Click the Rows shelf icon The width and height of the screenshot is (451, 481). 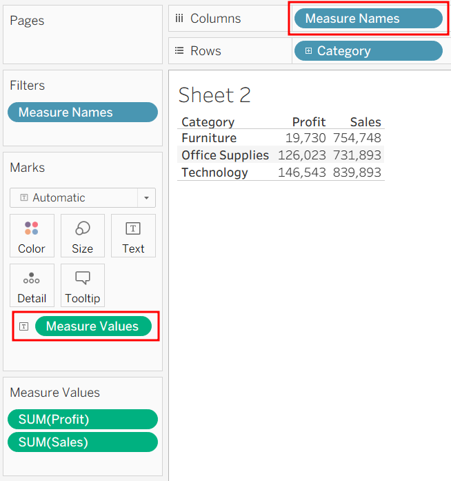point(179,50)
